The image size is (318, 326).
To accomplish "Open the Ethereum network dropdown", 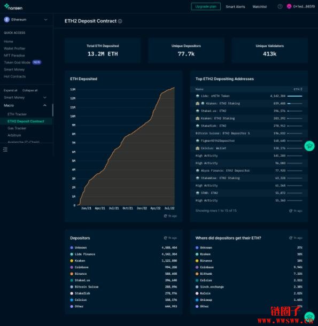I will [x=26, y=20].
